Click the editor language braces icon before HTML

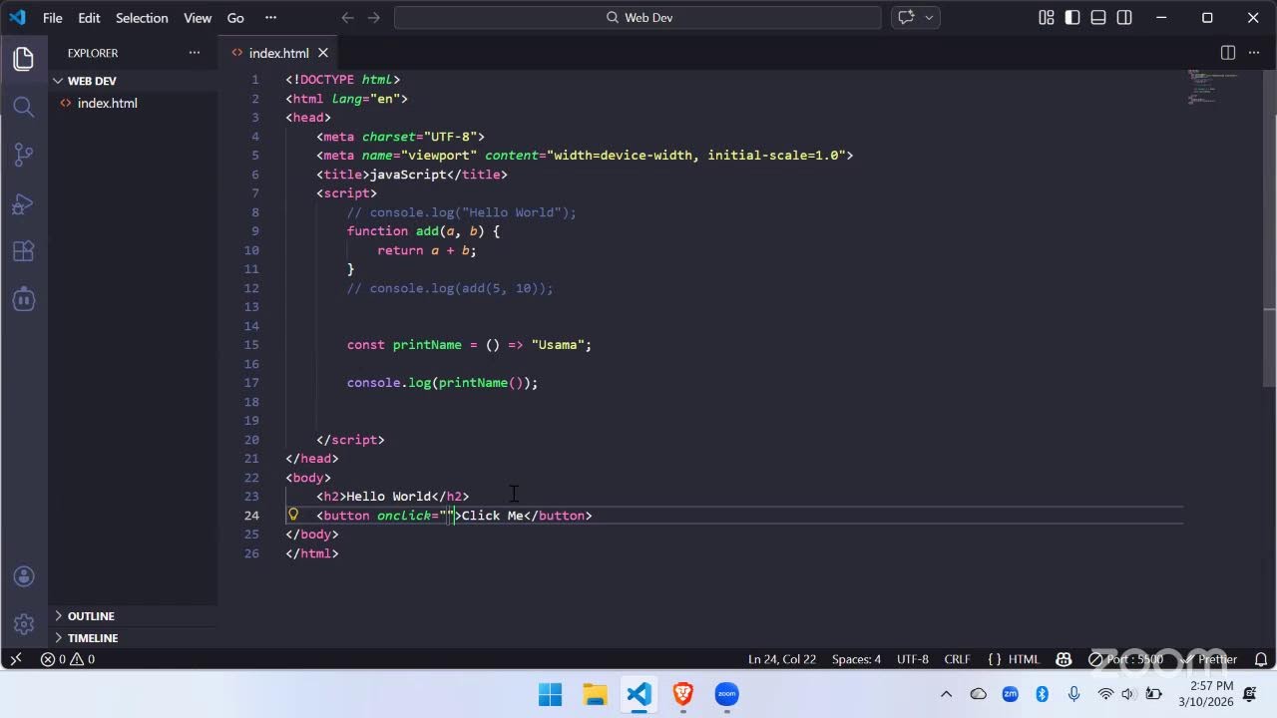994,659
